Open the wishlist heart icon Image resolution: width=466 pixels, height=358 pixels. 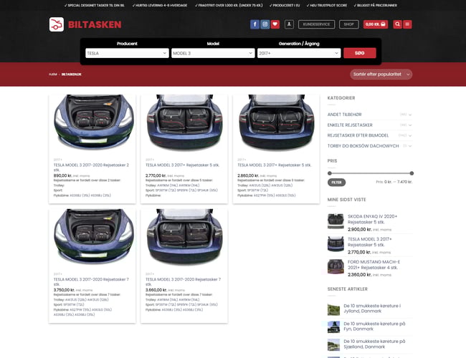tap(275, 24)
